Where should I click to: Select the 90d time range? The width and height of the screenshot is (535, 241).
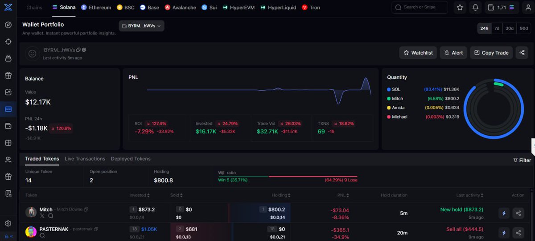523,28
